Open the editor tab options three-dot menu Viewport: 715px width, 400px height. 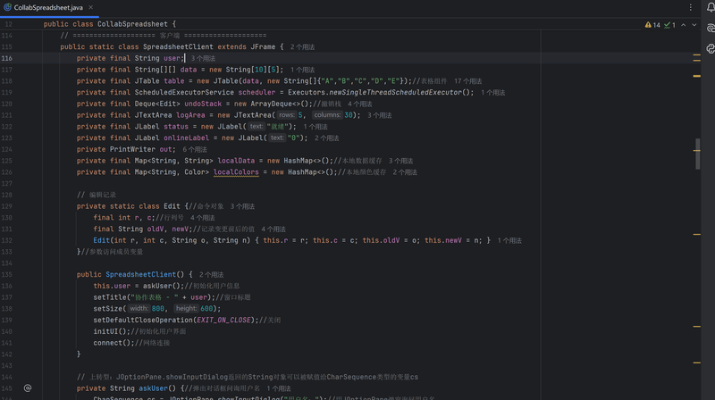pyautogui.click(x=690, y=7)
